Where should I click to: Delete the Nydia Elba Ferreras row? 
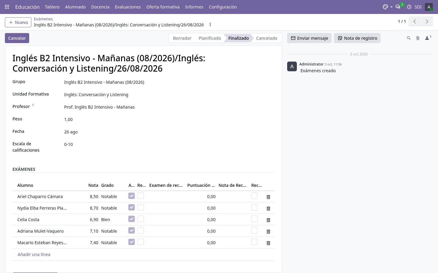[x=268, y=208]
